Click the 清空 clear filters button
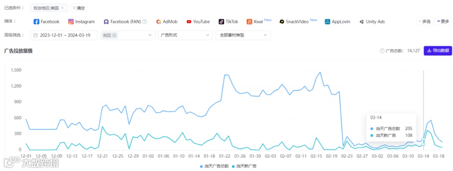453x171 pixels. click(x=79, y=8)
